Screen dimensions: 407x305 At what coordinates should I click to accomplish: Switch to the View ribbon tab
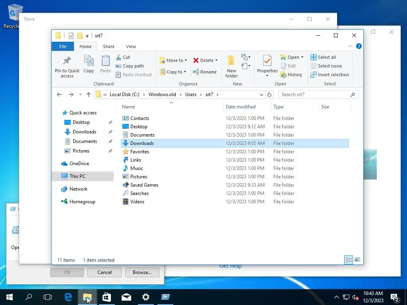[x=131, y=46]
